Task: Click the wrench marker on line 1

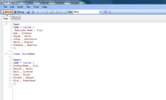Action: 6,24
